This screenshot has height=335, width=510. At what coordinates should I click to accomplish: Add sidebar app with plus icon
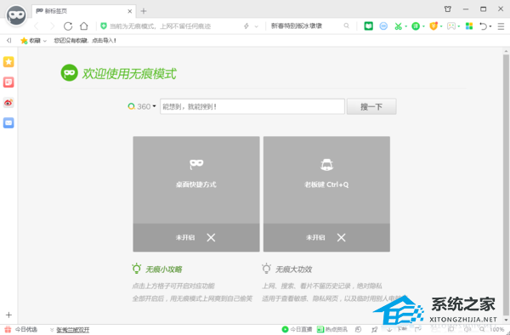8,315
